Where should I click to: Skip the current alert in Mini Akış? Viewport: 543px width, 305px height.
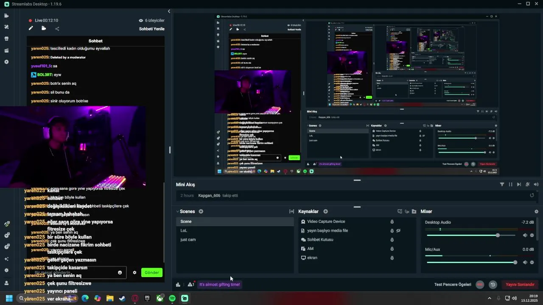click(519, 184)
